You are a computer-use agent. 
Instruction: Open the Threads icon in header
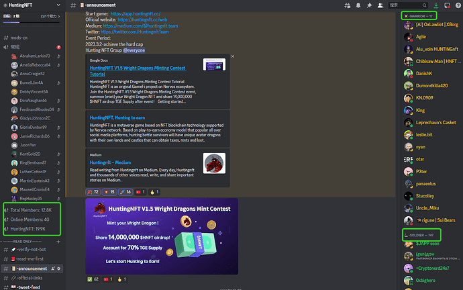348,5
